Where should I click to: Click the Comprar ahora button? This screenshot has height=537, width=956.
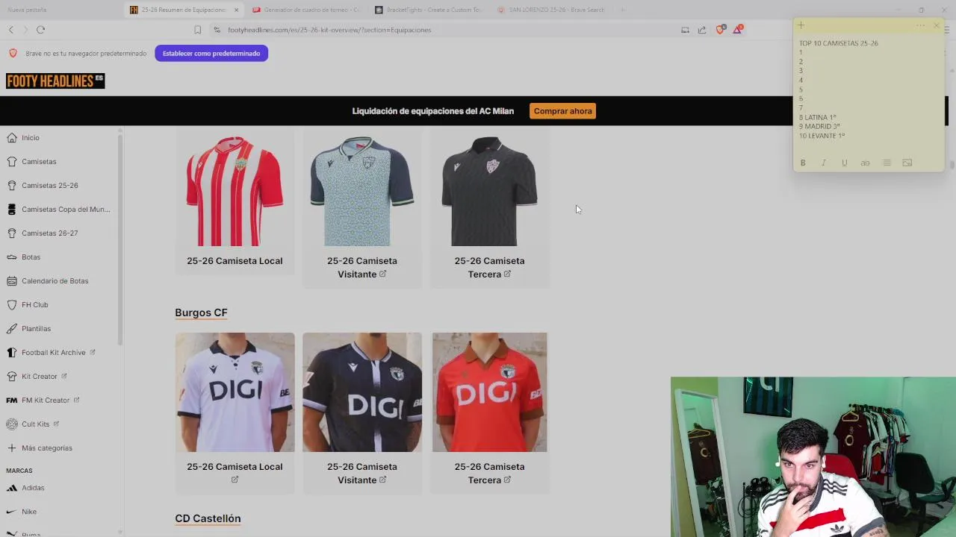pos(562,111)
